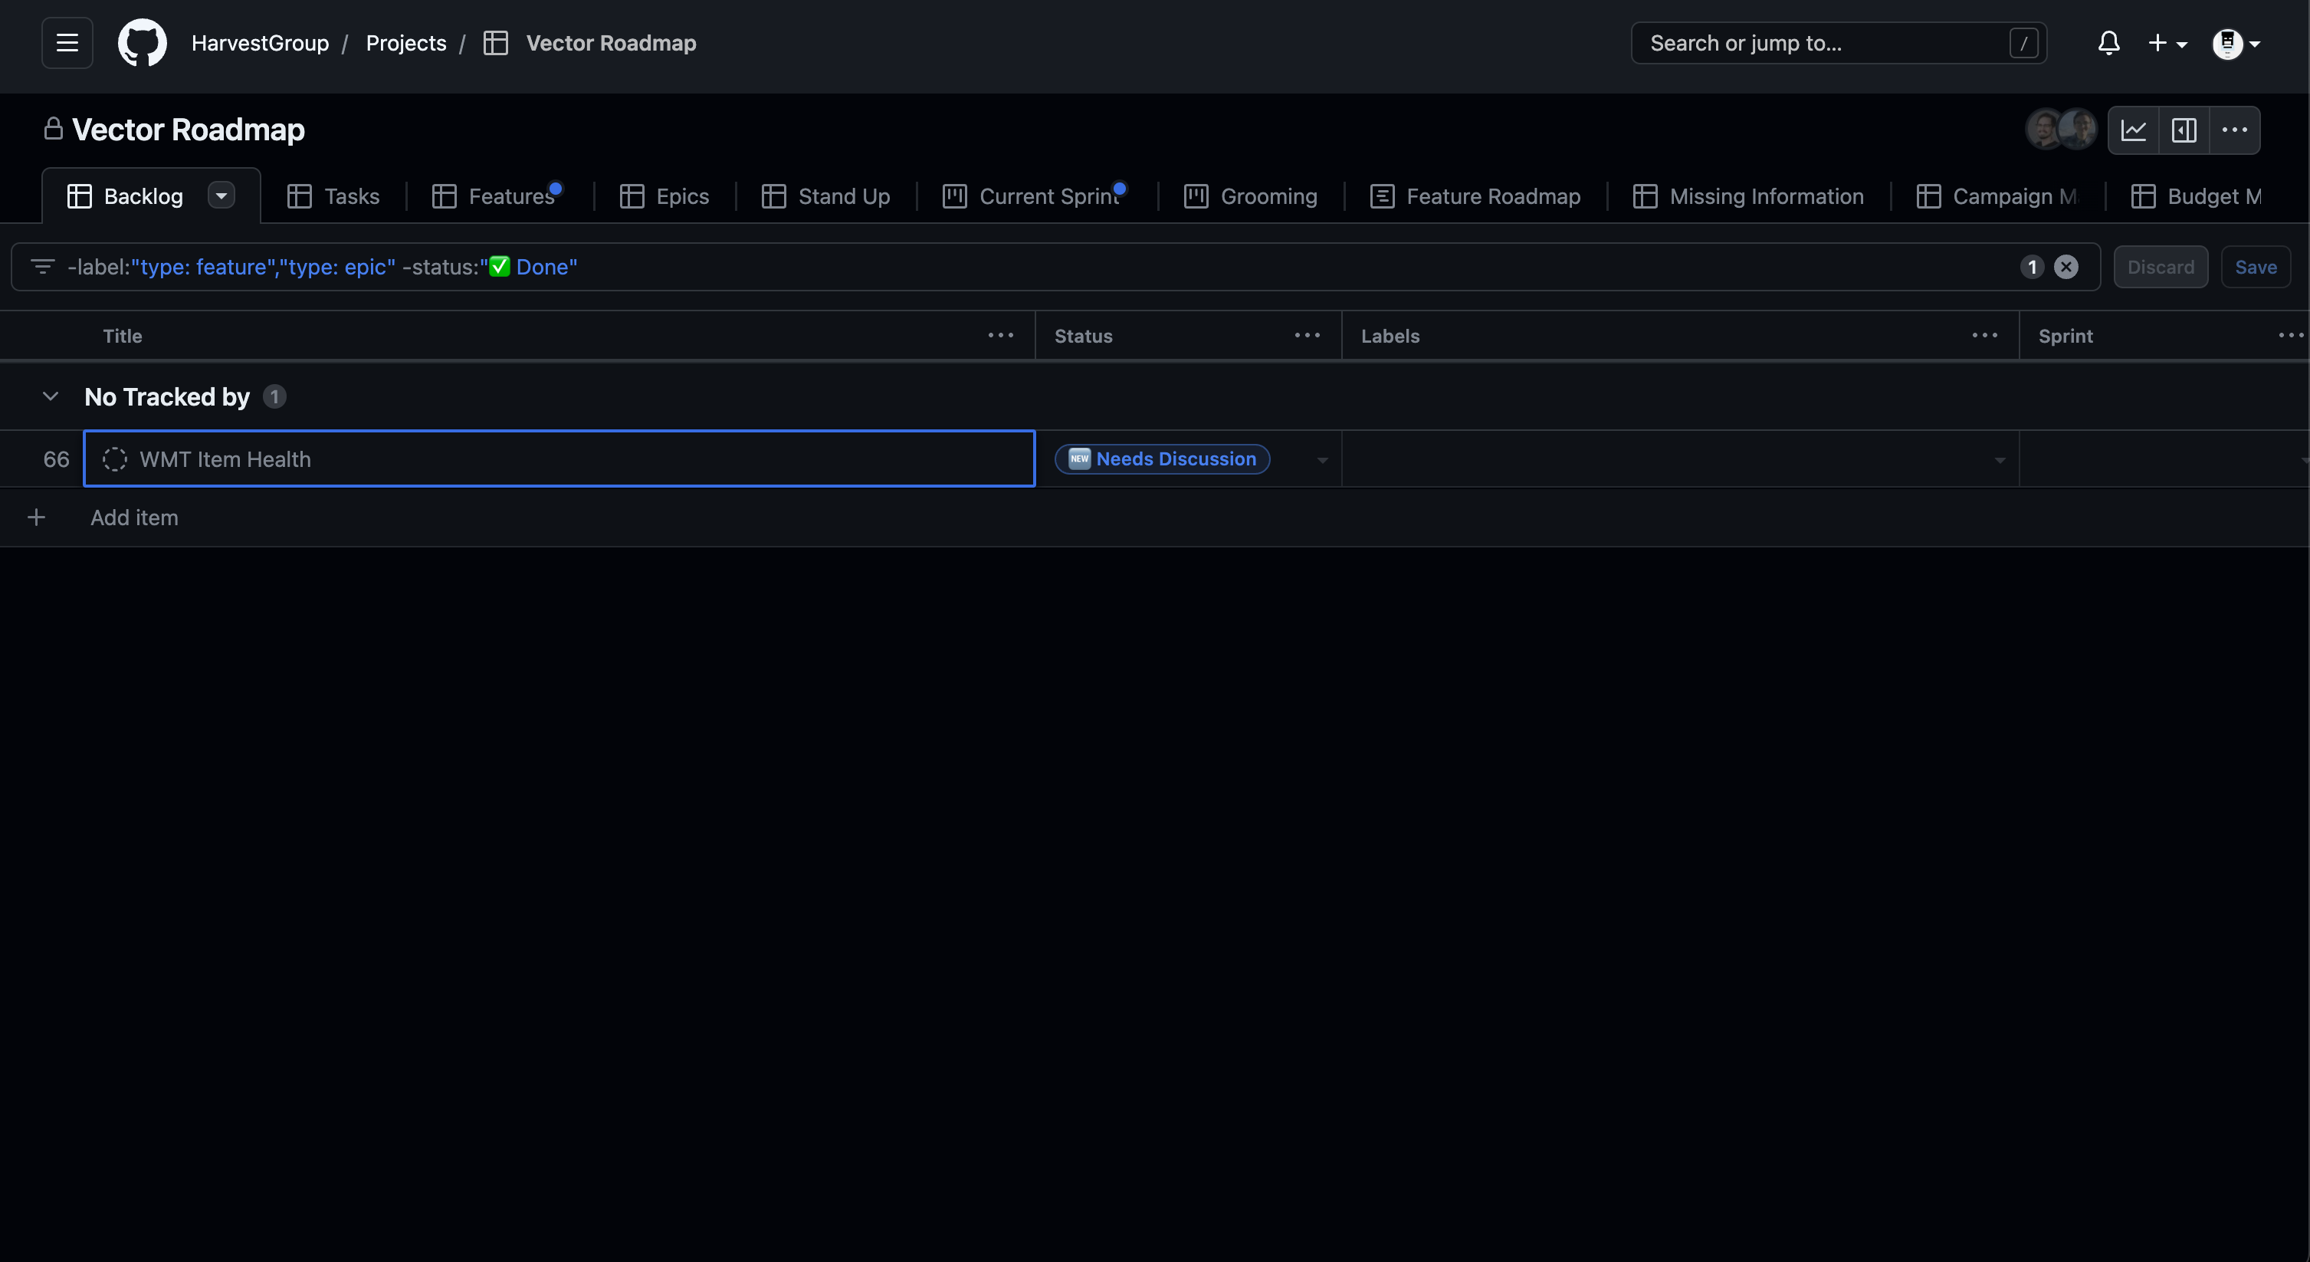The image size is (2310, 1262).
Task: Open the hamburger navigation menu
Action: pos(67,43)
